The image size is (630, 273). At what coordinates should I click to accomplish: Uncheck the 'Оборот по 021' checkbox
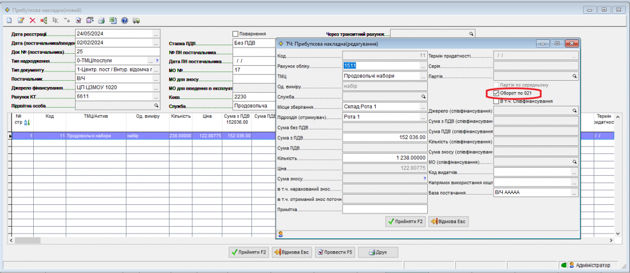coord(497,93)
